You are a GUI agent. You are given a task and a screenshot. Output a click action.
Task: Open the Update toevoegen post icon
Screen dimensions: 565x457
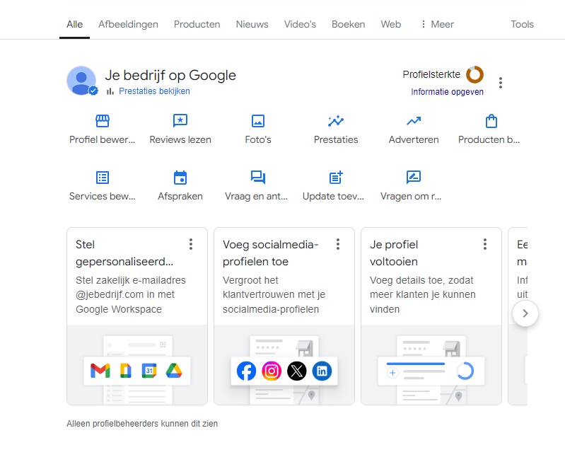click(x=336, y=178)
